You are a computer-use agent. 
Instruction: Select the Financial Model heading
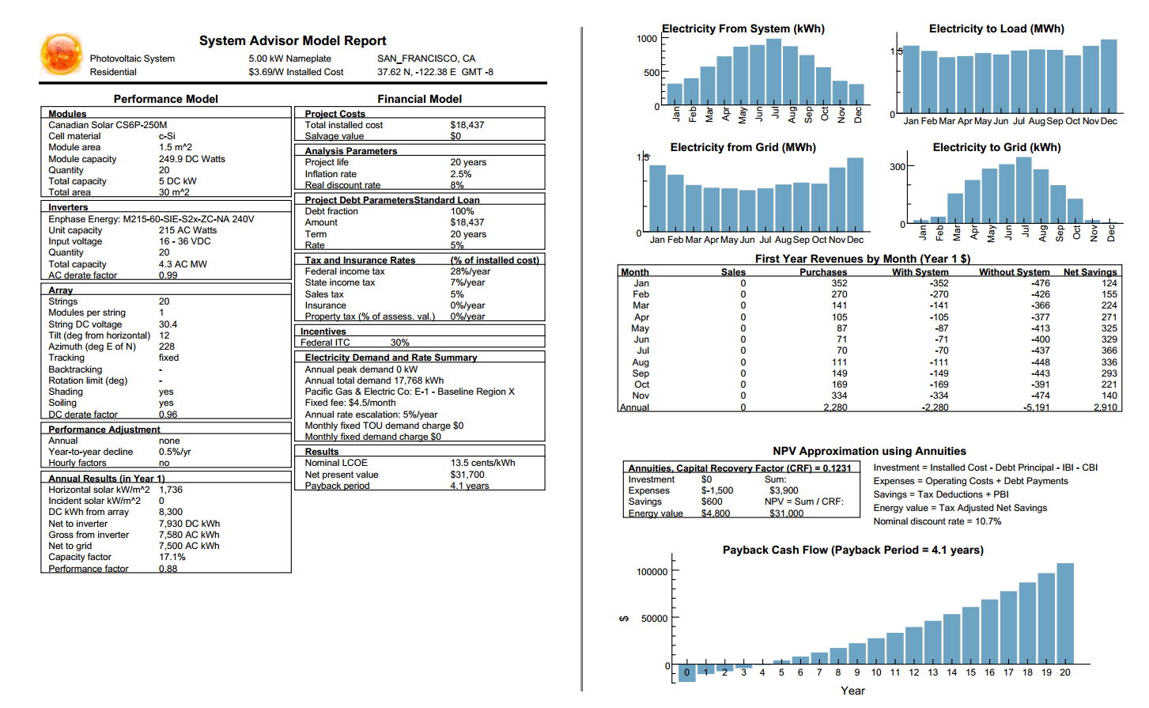419,99
